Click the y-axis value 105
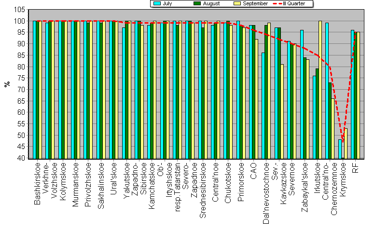 20,10
